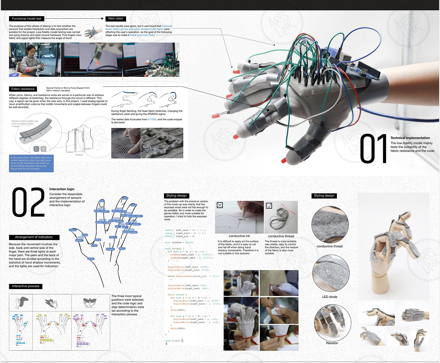Click the crossed-out box above conductive ink
This screenshot has width=440, height=363.
pyautogui.click(x=220, y=205)
